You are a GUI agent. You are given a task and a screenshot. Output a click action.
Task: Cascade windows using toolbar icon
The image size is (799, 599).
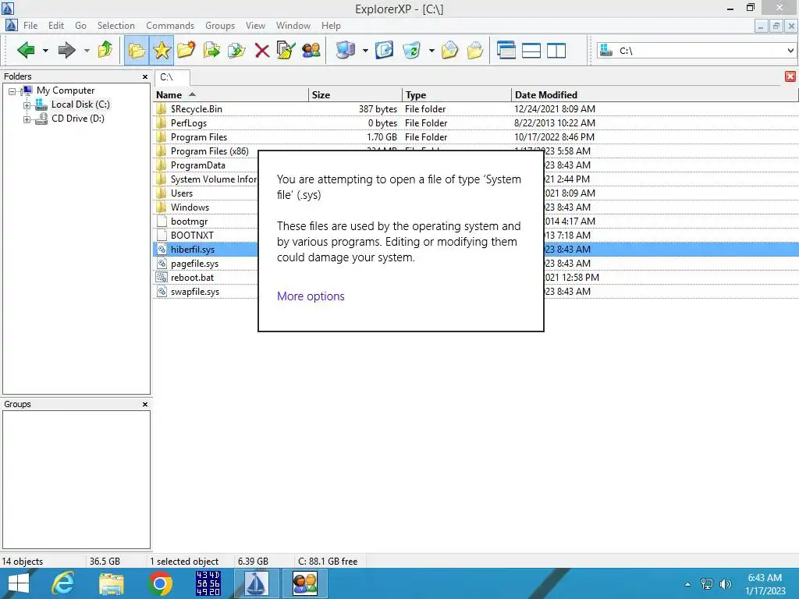506,50
